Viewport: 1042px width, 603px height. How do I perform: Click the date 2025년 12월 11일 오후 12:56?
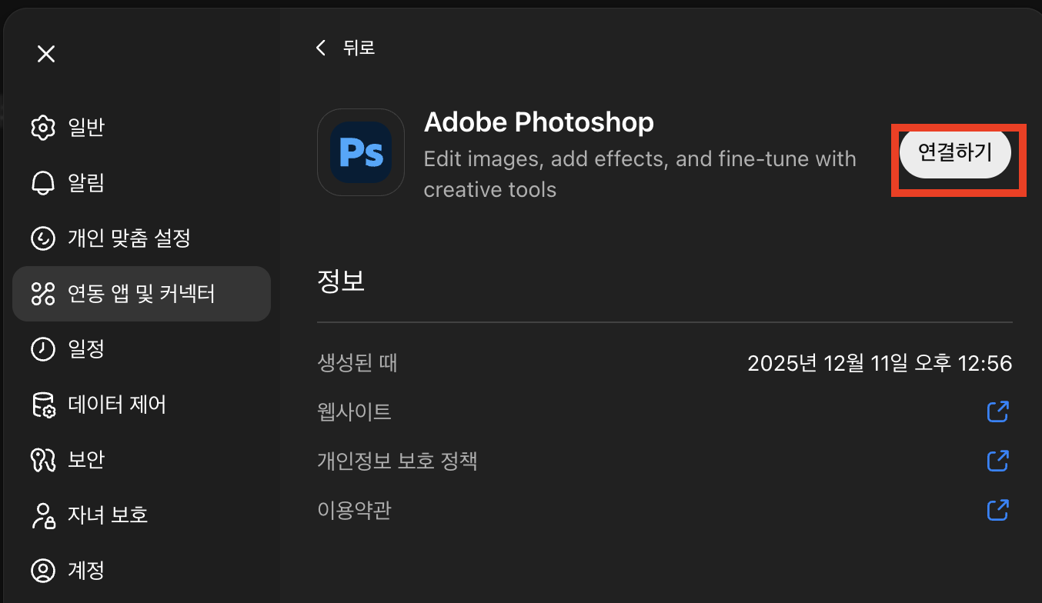(x=880, y=363)
